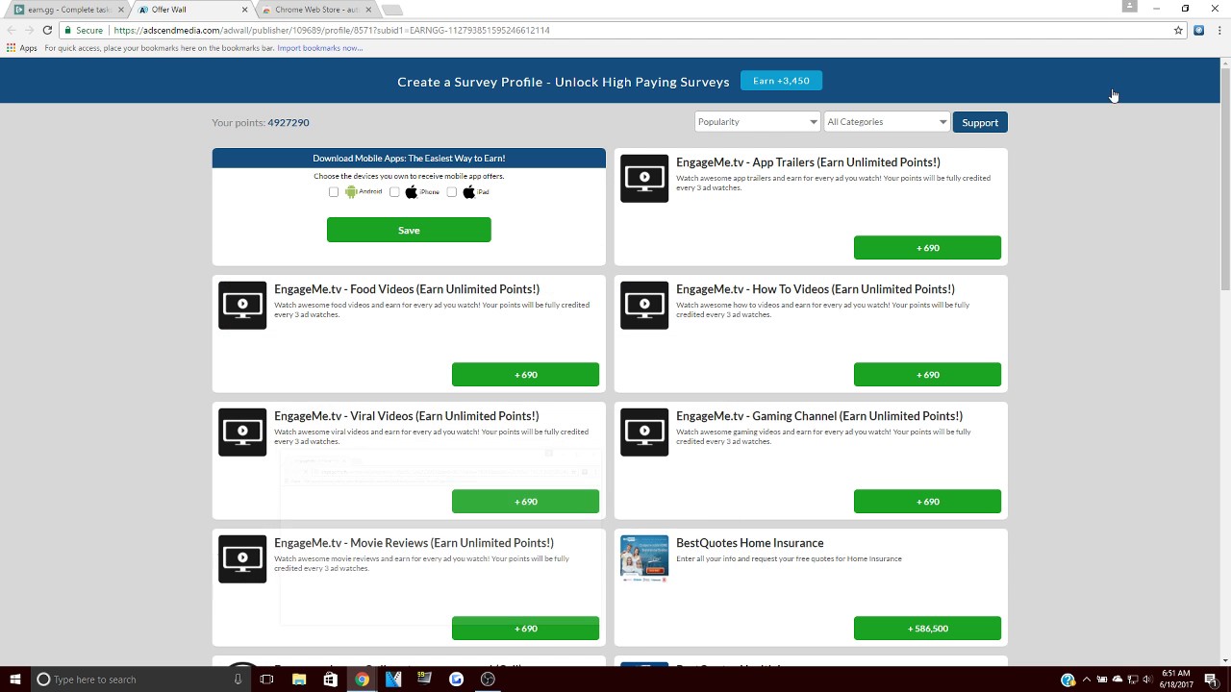This screenshot has width=1231, height=692.
Task: Click +690 for Food Videos offer
Action: [525, 375]
